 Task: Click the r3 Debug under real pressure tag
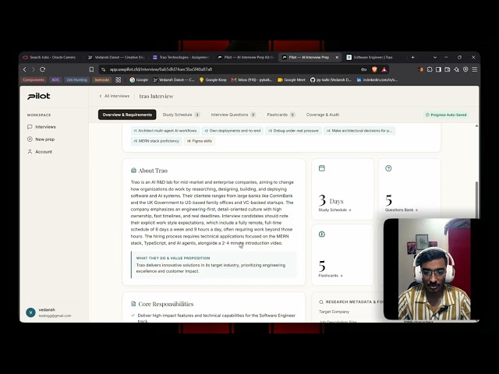coord(293,131)
